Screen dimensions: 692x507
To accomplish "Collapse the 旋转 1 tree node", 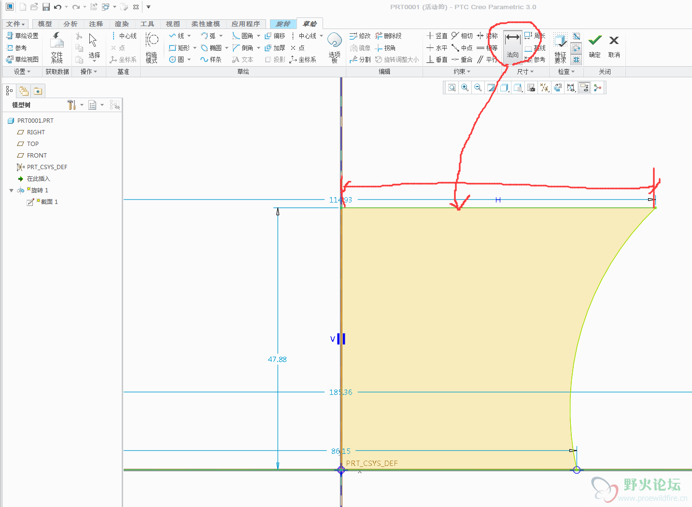I will pyautogui.click(x=11, y=190).
